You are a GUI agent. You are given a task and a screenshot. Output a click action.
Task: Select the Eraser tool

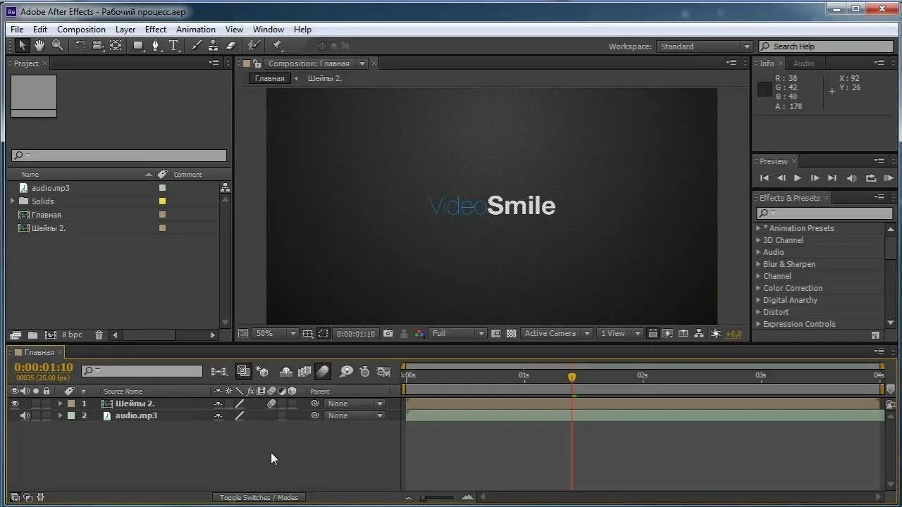230,46
